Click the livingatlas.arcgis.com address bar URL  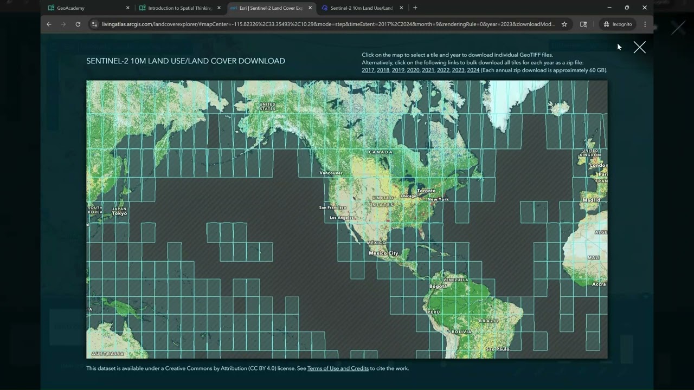pyautogui.click(x=328, y=24)
